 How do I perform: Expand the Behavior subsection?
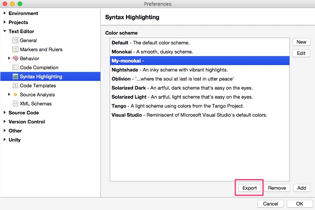pos(9,58)
